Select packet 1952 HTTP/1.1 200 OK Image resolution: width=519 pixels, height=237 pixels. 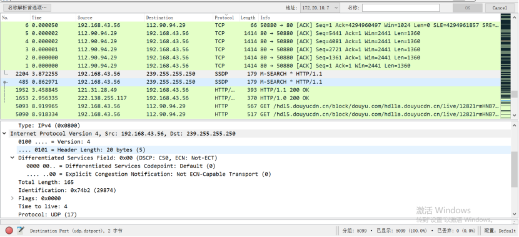(x=250, y=90)
